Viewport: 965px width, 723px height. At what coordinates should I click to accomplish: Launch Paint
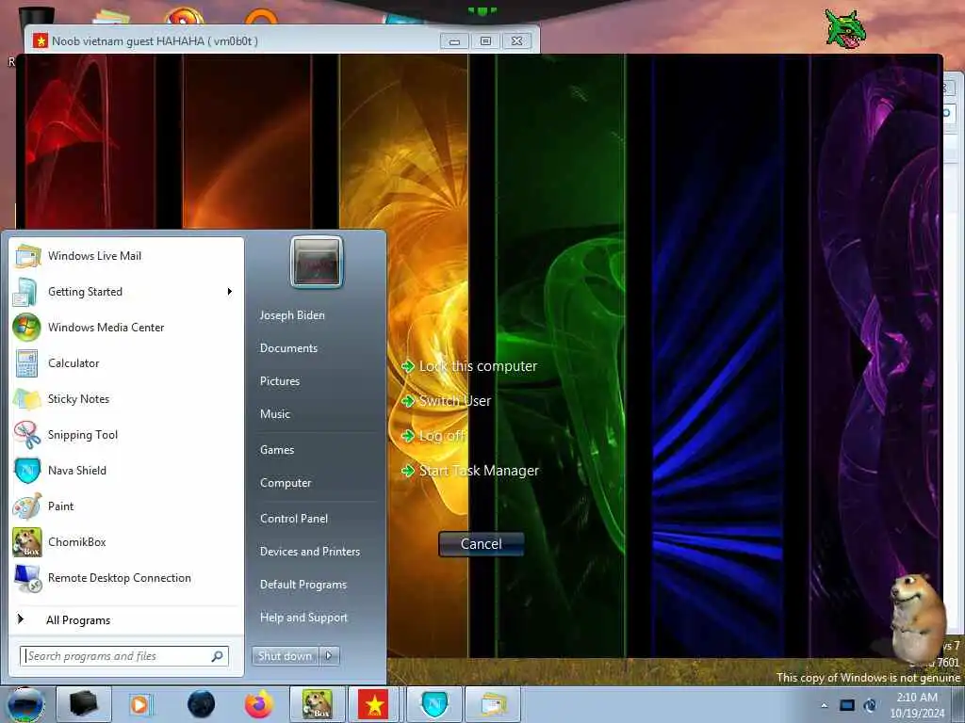click(x=126, y=506)
